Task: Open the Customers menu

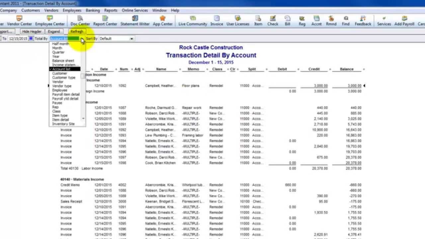Action: [31, 10]
